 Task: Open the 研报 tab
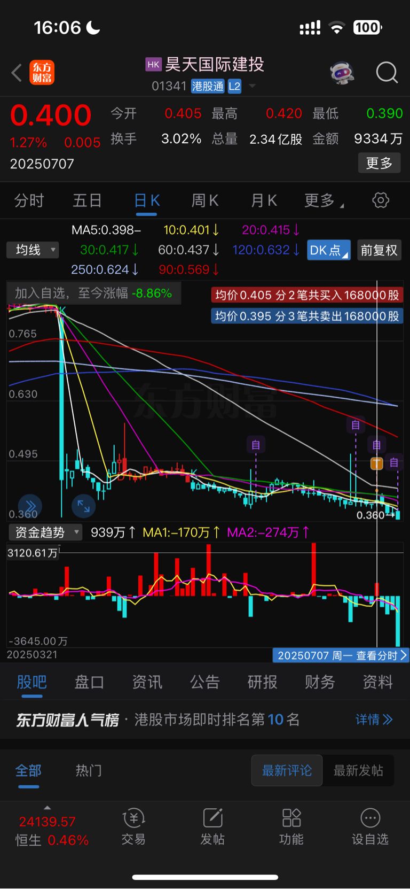click(263, 682)
